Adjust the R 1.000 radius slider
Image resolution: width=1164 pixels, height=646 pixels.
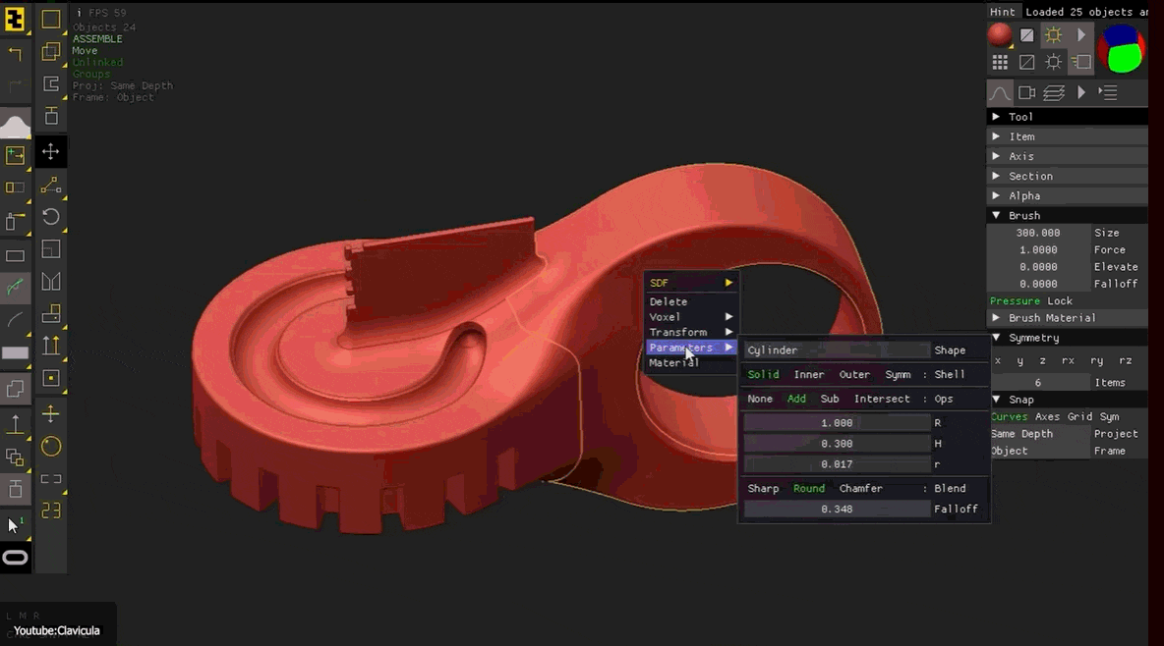coord(837,423)
